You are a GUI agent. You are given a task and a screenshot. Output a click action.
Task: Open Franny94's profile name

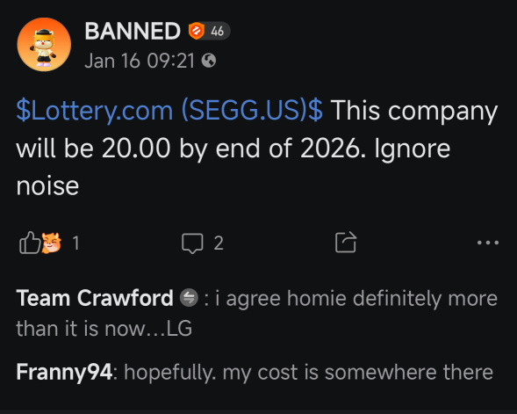point(64,372)
